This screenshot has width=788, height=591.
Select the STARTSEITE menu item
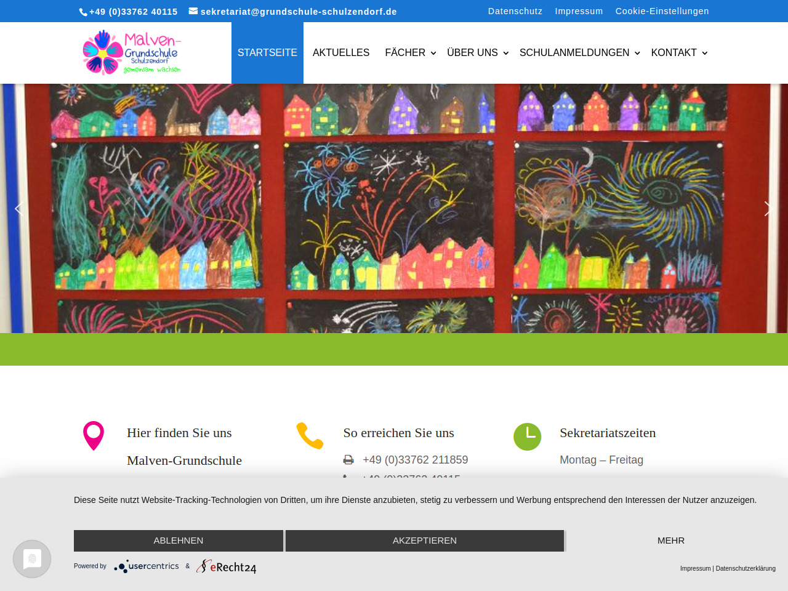click(x=267, y=53)
